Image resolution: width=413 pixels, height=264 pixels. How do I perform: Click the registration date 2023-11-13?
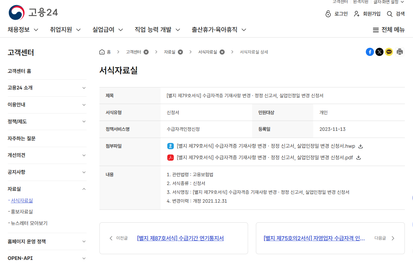tap(333, 129)
